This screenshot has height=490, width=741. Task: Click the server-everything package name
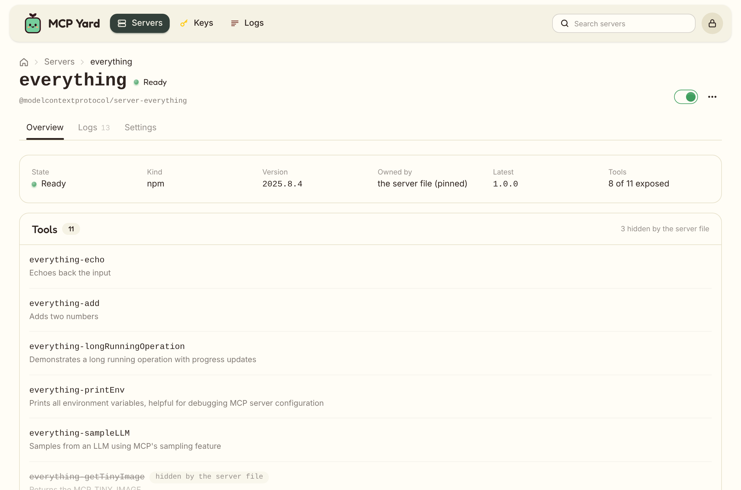[x=103, y=101]
